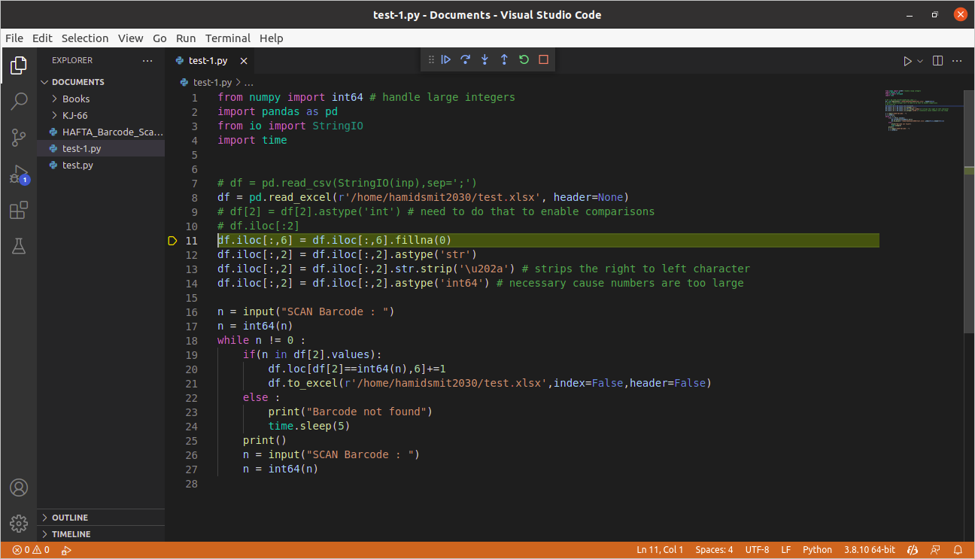Run the Python file with play button
The width and height of the screenshot is (975, 559).
click(x=907, y=61)
